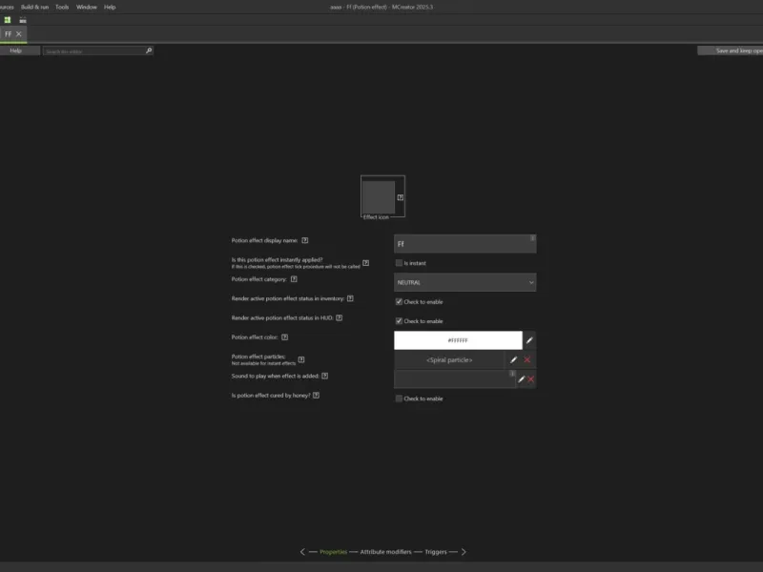Open help for sound when effect added
The image size is (763, 572).
325,376
